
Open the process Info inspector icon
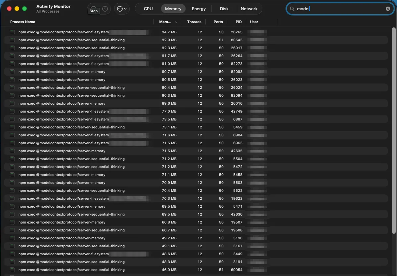[105, 9]
